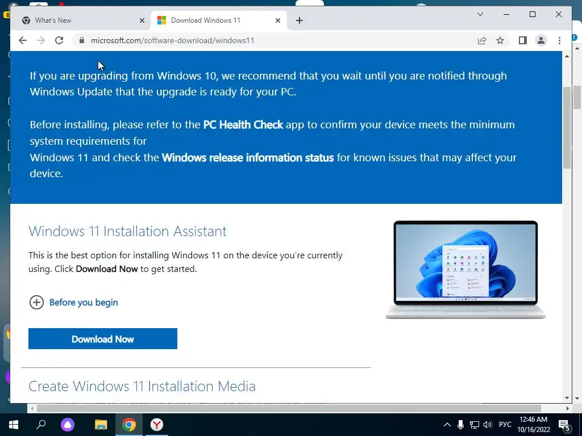Click the microphone tray icon
The height and width of the screenshot is (436, 582).
point(460,425)
